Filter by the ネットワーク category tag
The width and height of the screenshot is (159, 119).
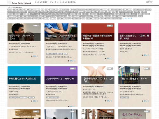(12, 18)
